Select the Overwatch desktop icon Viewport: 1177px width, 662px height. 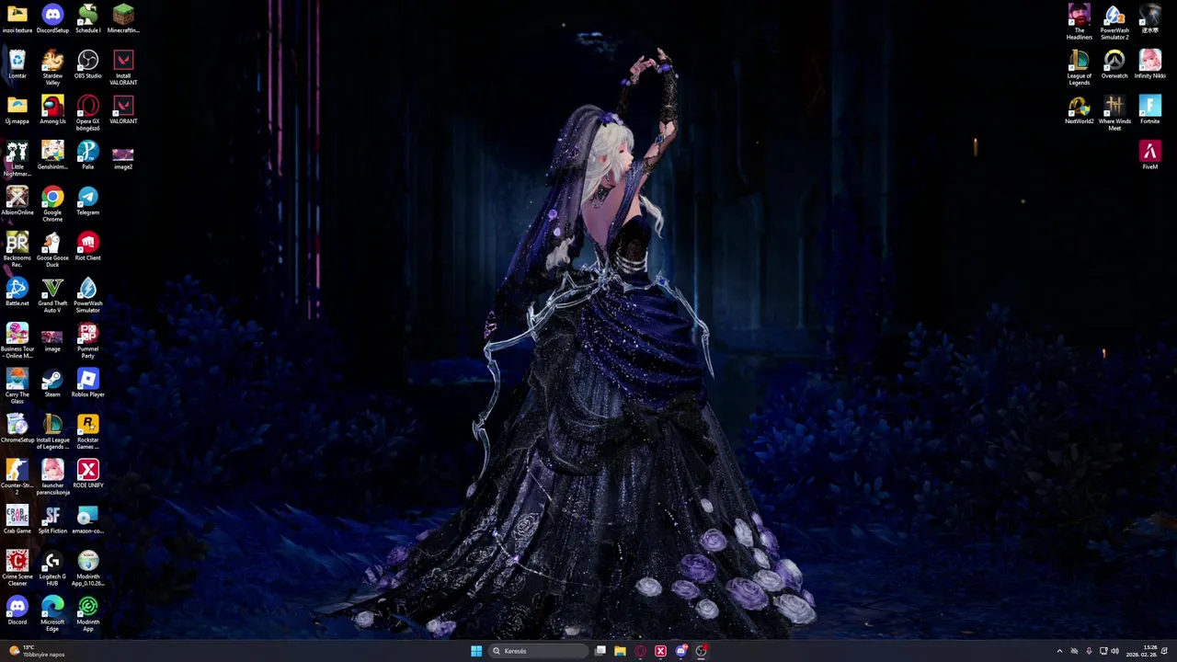(1114, 64)
